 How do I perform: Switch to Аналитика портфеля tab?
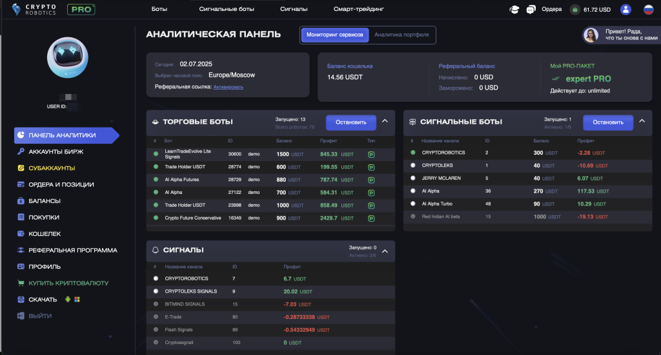402,35
